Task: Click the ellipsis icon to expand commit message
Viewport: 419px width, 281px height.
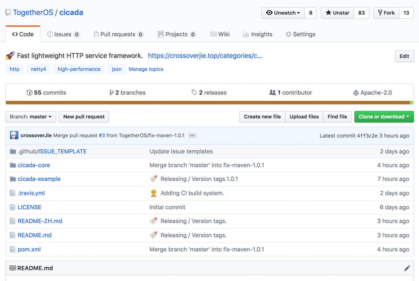Action: pyautogui.click(x=192, y=135)
